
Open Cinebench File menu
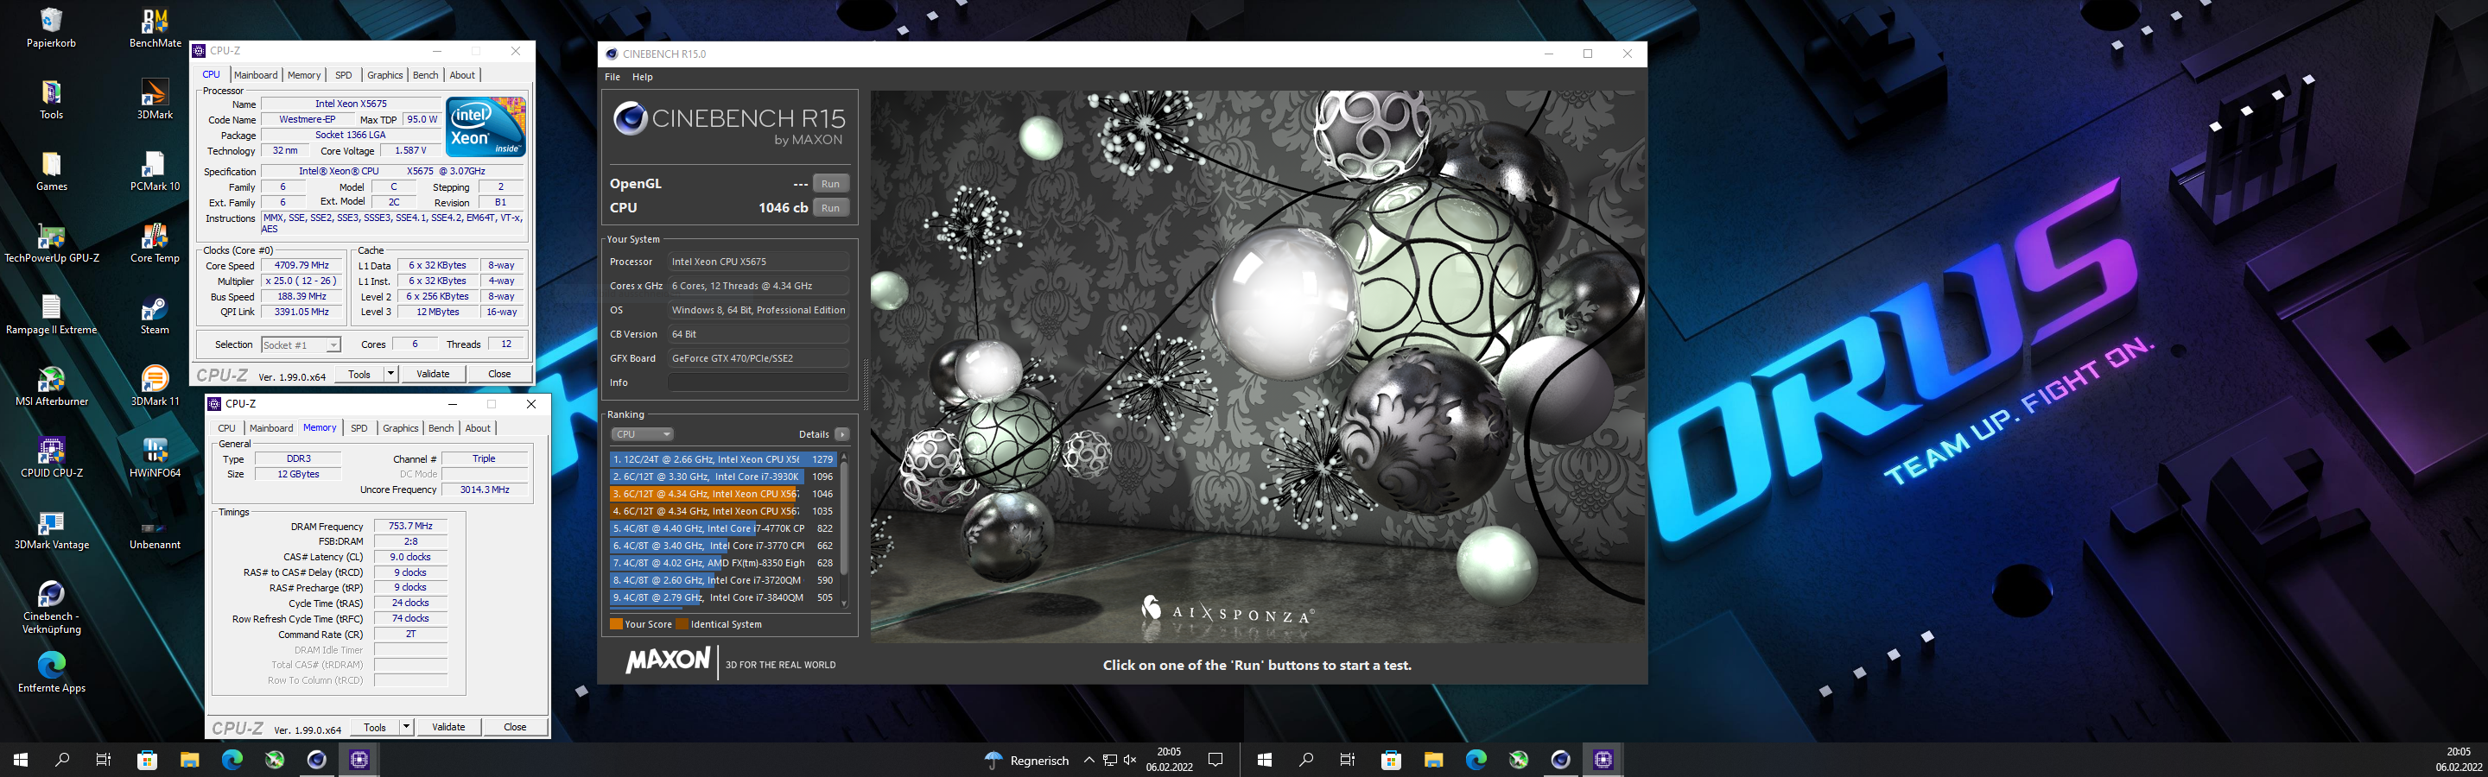(612, 77)
